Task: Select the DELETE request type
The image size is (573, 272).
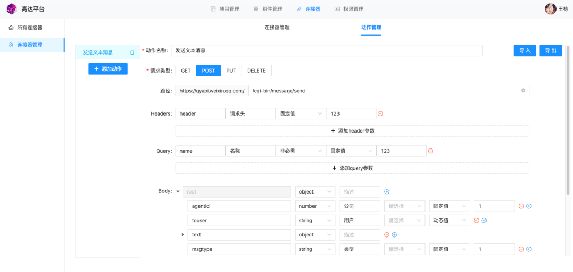Action: [257, 71]
